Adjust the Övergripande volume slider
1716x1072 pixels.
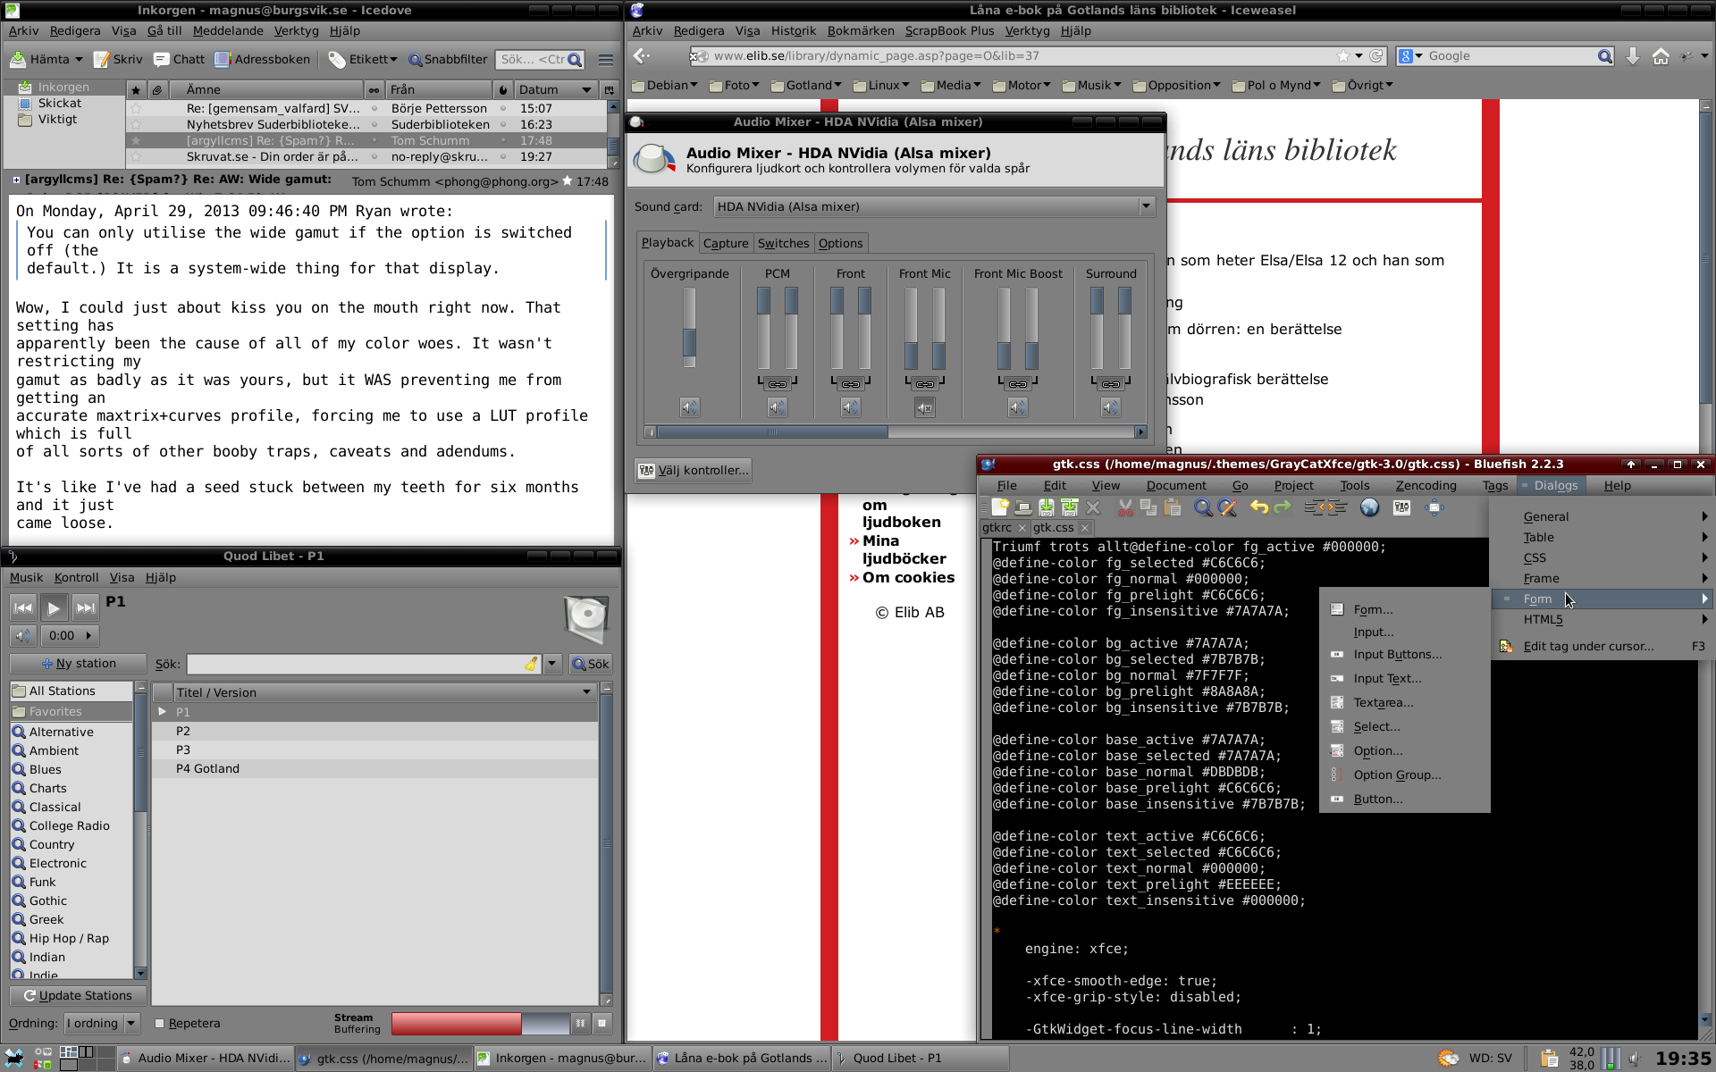coord(689,327)
